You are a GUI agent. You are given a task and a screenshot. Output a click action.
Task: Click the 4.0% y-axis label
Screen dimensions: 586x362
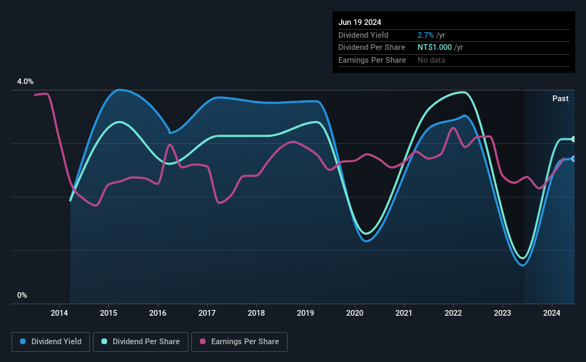pyautogui.click(x=25, y=81)
